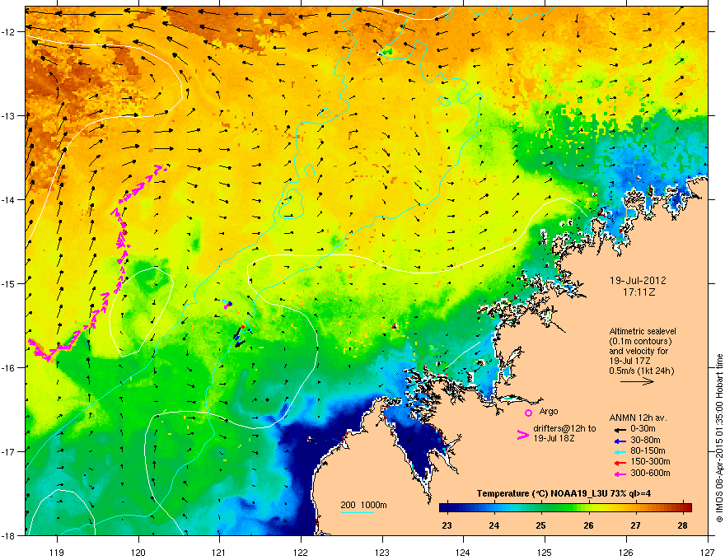The height and width of the screenshot is (560, 725).
Task: Click longitude axis label 127
Action: [708, 552]
